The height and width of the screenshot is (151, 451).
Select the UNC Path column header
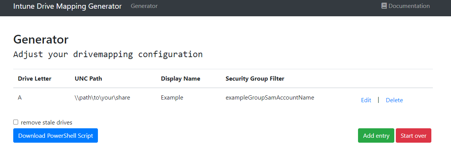coord(88,78)
